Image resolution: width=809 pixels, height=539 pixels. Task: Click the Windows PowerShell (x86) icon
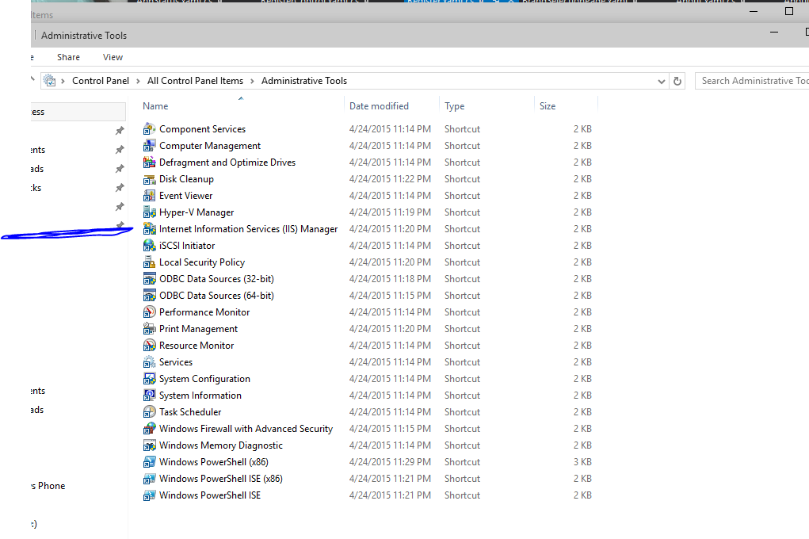tap(149, 462)
